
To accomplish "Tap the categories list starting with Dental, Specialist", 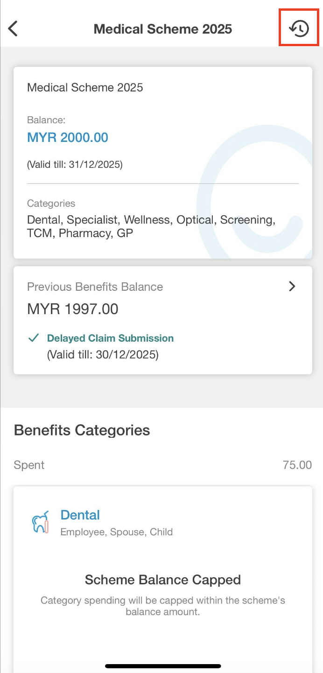I will tap(151, 226).
